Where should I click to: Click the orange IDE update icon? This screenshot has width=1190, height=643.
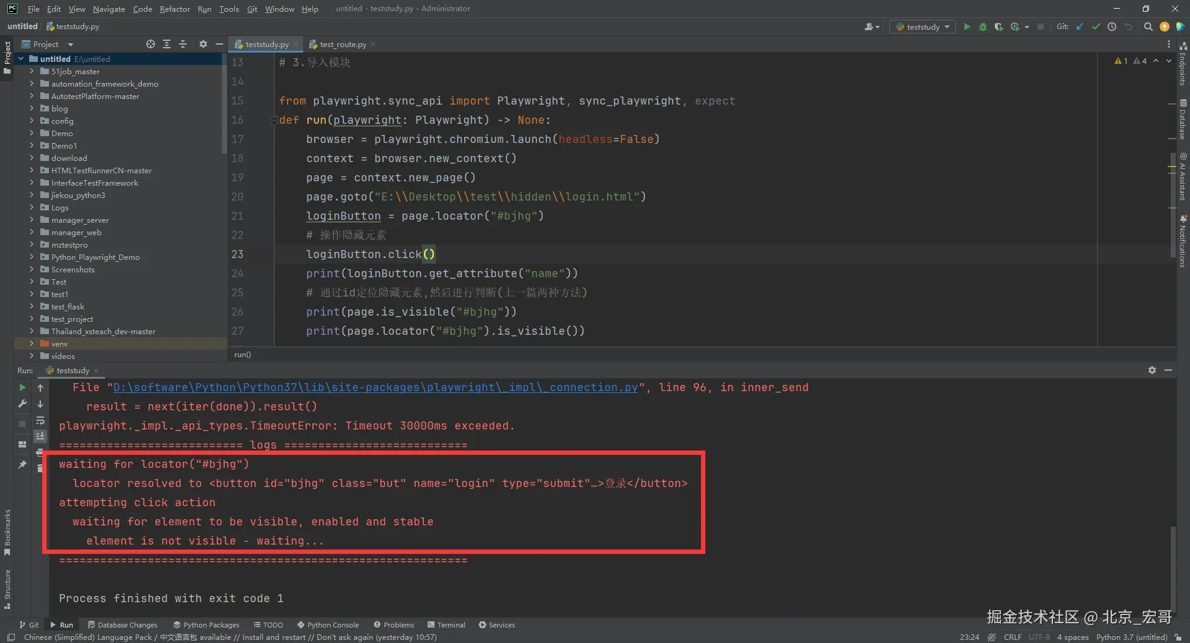pyautogui.click(x=1165, y=27)
